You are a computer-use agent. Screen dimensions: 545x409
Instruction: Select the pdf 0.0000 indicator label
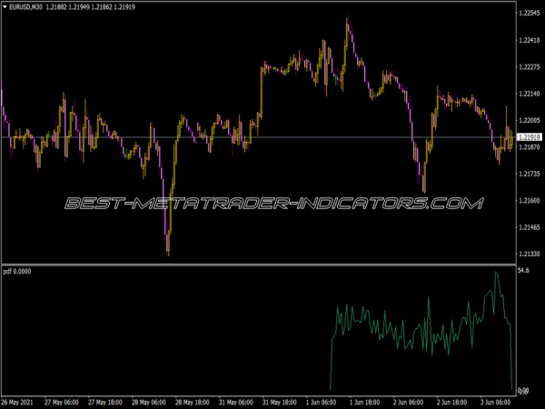17,271
